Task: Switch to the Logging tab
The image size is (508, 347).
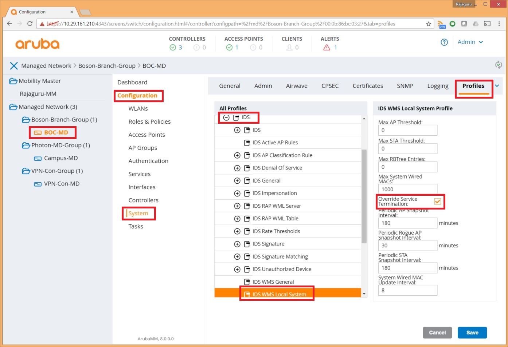Action: pos(438,86)
